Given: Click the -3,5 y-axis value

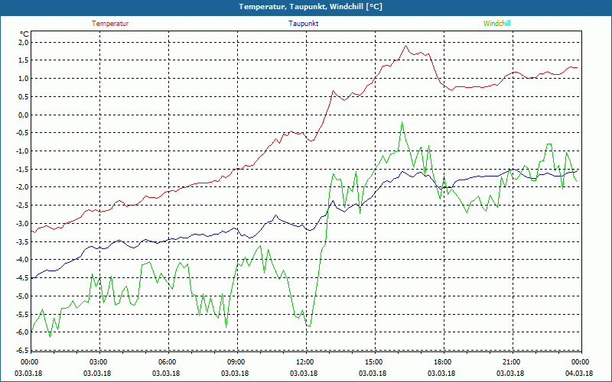Looking at the screenshot, I should coord(23,241).
